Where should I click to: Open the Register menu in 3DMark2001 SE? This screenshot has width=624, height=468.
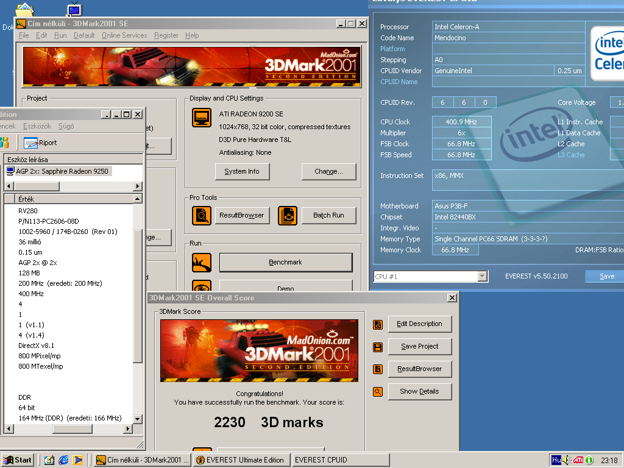pyautogui.click(x=166, y=35)
